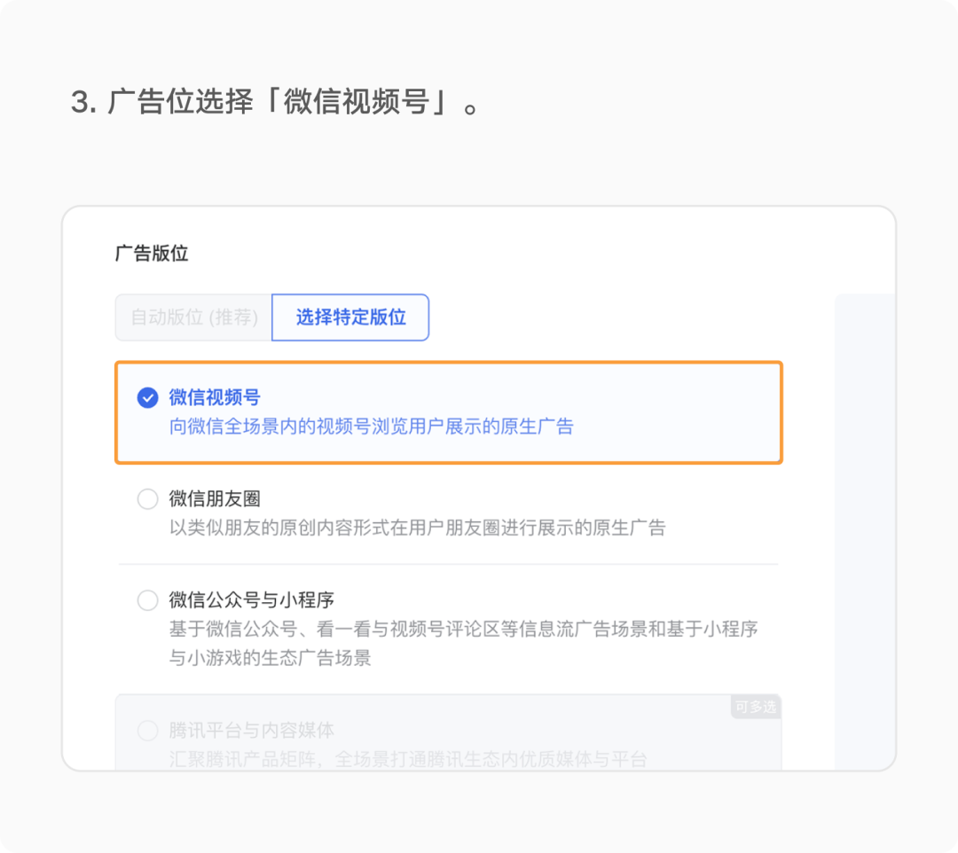The image size is (958, 853).
Task: Click the orange border around 微信视频号
Action: [448, 362]
